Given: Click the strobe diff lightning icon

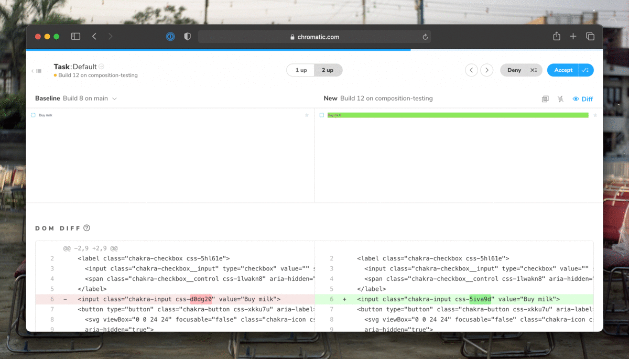Looking at the screenshot, I should point(560,99).
